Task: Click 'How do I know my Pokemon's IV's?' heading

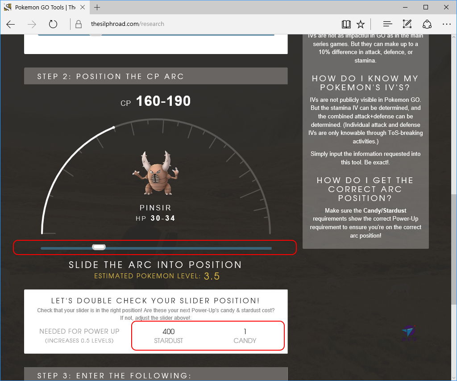Action: click(x=366, y=83)
